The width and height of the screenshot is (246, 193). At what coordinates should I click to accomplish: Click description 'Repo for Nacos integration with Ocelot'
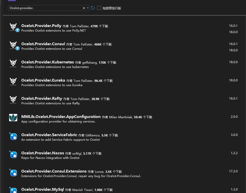[x=50, y=158]
